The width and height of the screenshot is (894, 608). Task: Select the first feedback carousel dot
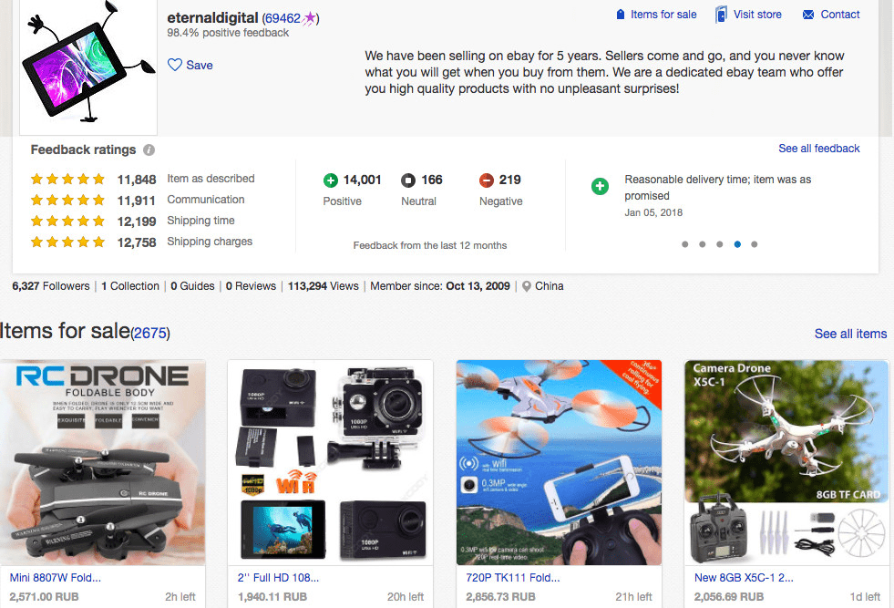pos(684,244)
